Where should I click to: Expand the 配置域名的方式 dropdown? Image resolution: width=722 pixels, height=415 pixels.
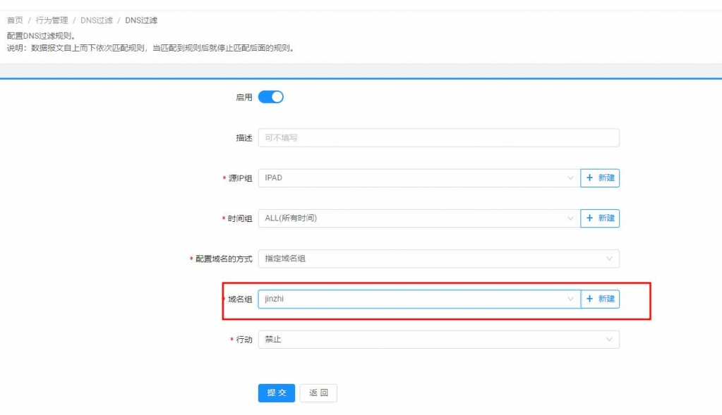438,259
